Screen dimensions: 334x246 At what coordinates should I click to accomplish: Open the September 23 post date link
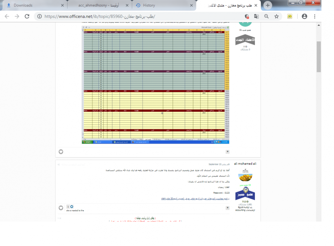pos(219,164)
